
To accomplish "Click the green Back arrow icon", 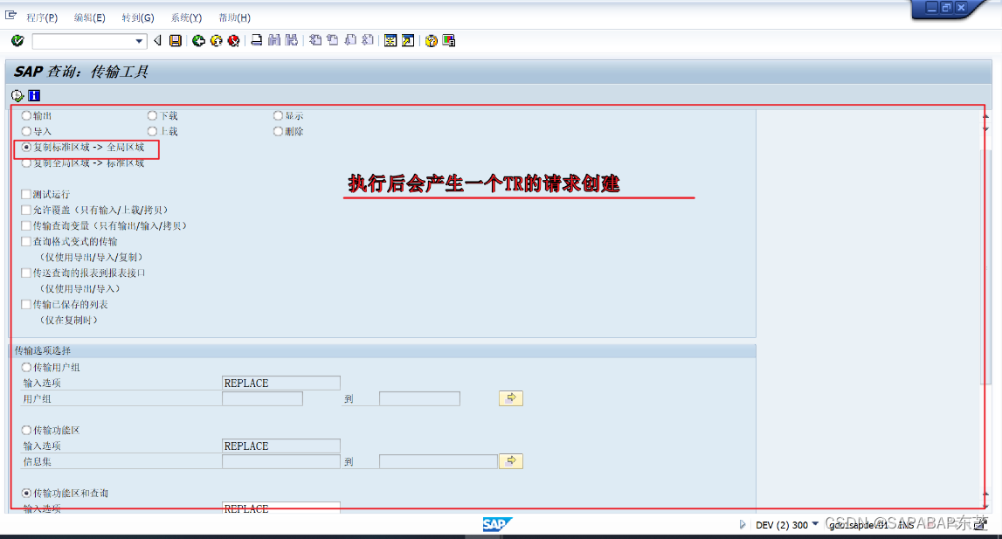I will tap(198, 41).
